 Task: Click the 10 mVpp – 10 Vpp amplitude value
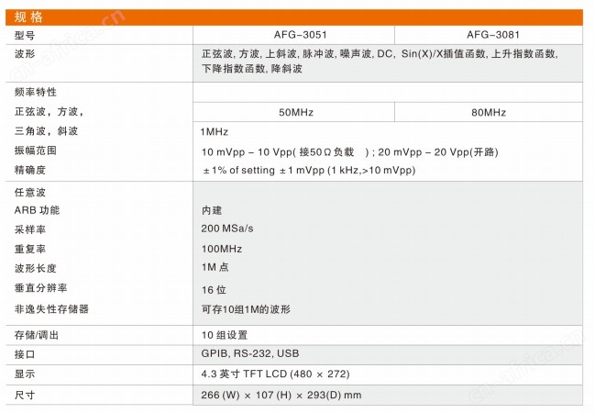(x=350, y=152)
